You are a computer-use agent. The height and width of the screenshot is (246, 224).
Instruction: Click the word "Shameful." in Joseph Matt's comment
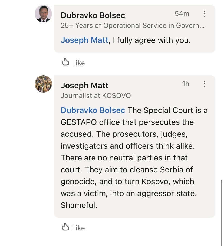point(79,205)
